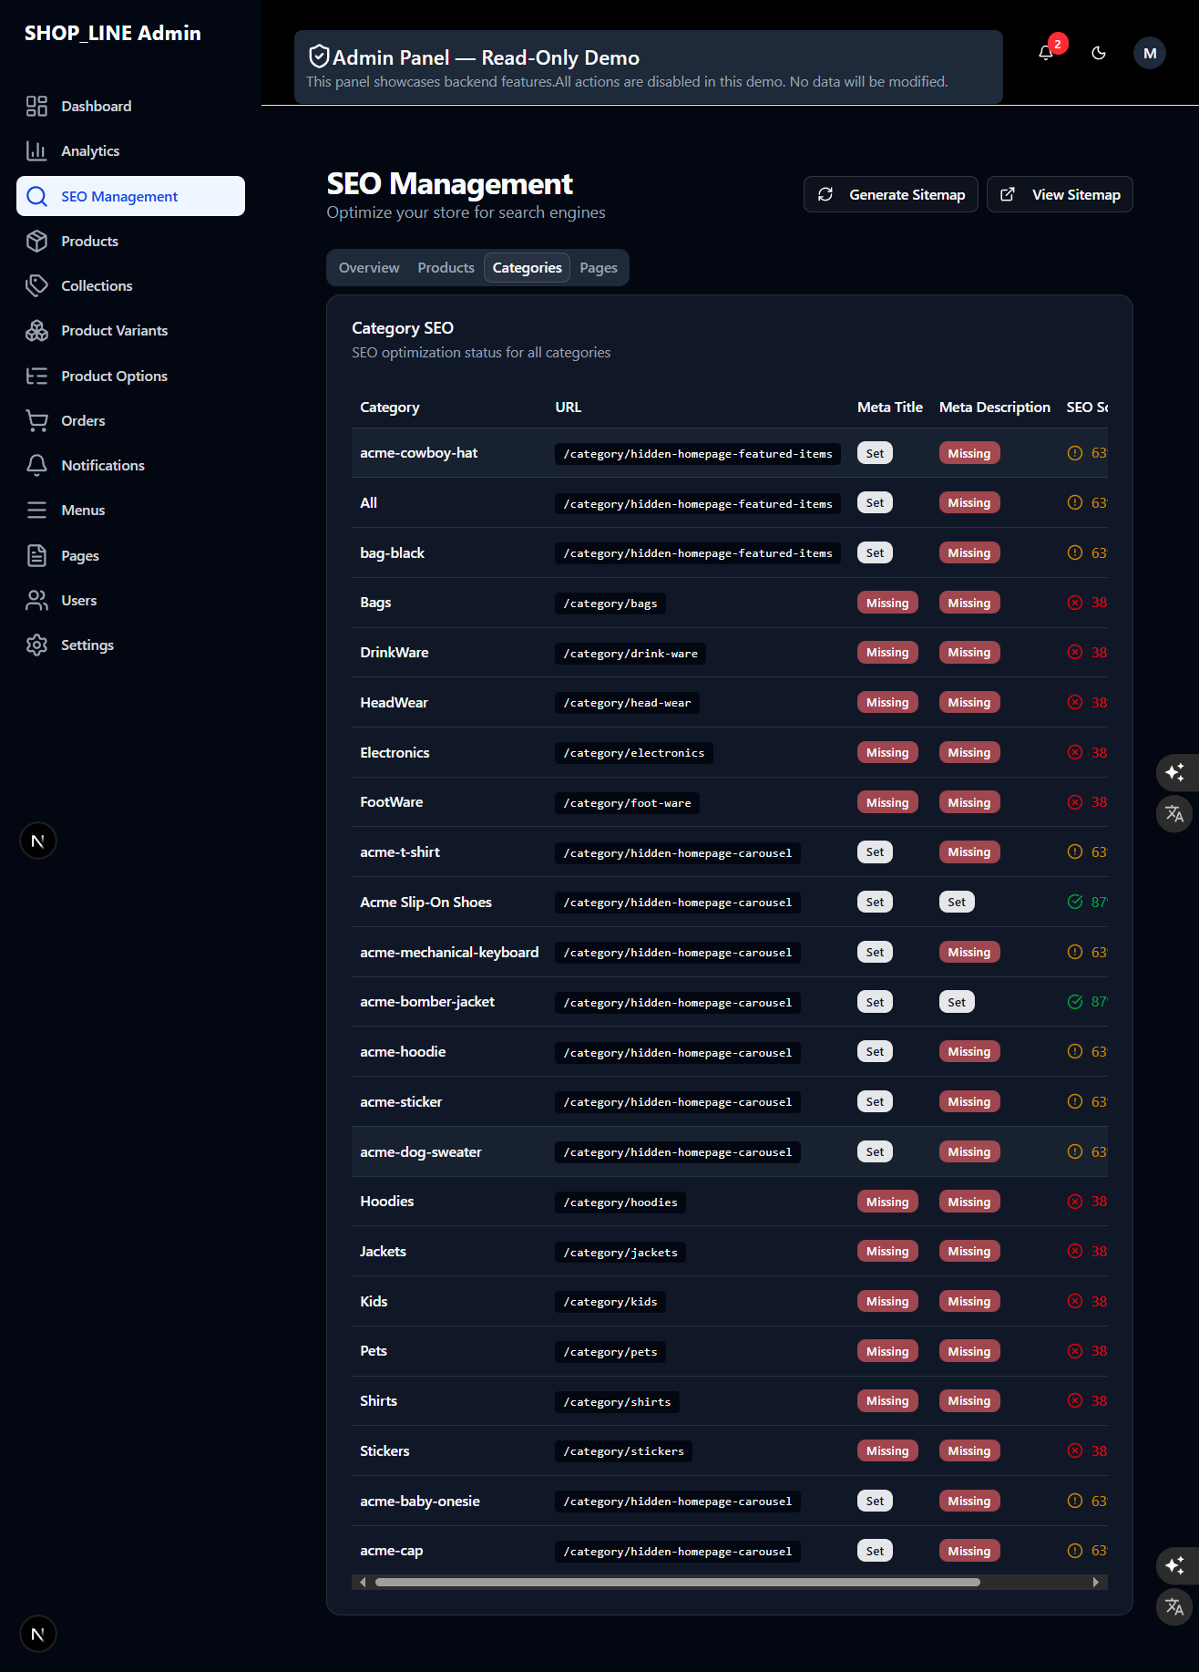Click the /category/electronics URL cell

point(634,753)
